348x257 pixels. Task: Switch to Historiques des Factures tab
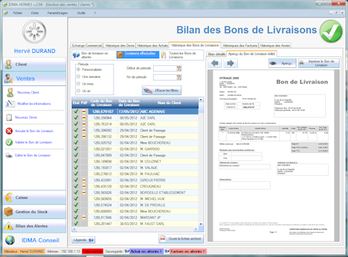(240, 46)
